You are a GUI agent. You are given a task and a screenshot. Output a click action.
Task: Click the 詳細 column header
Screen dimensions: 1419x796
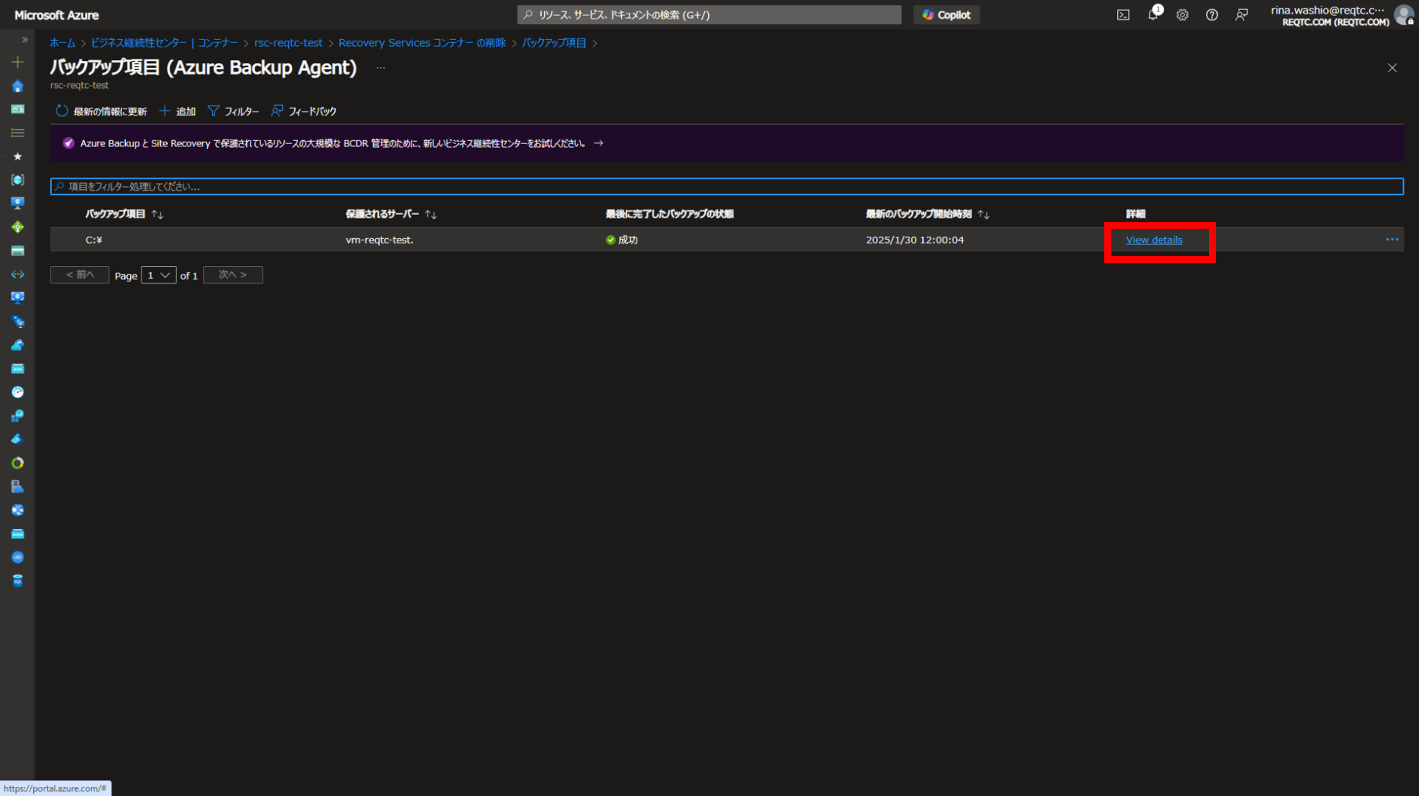click(x=1136, y=214)
